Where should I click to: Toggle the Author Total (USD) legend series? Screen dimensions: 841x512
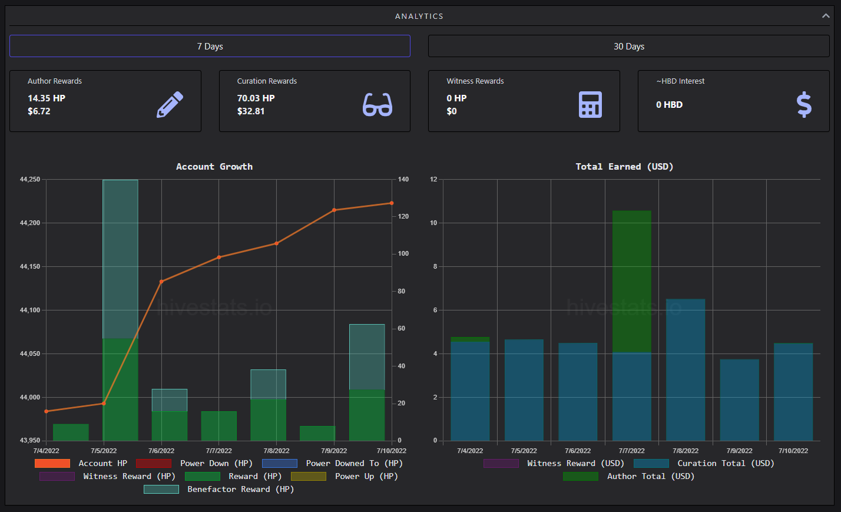click(x=629, y=477)
